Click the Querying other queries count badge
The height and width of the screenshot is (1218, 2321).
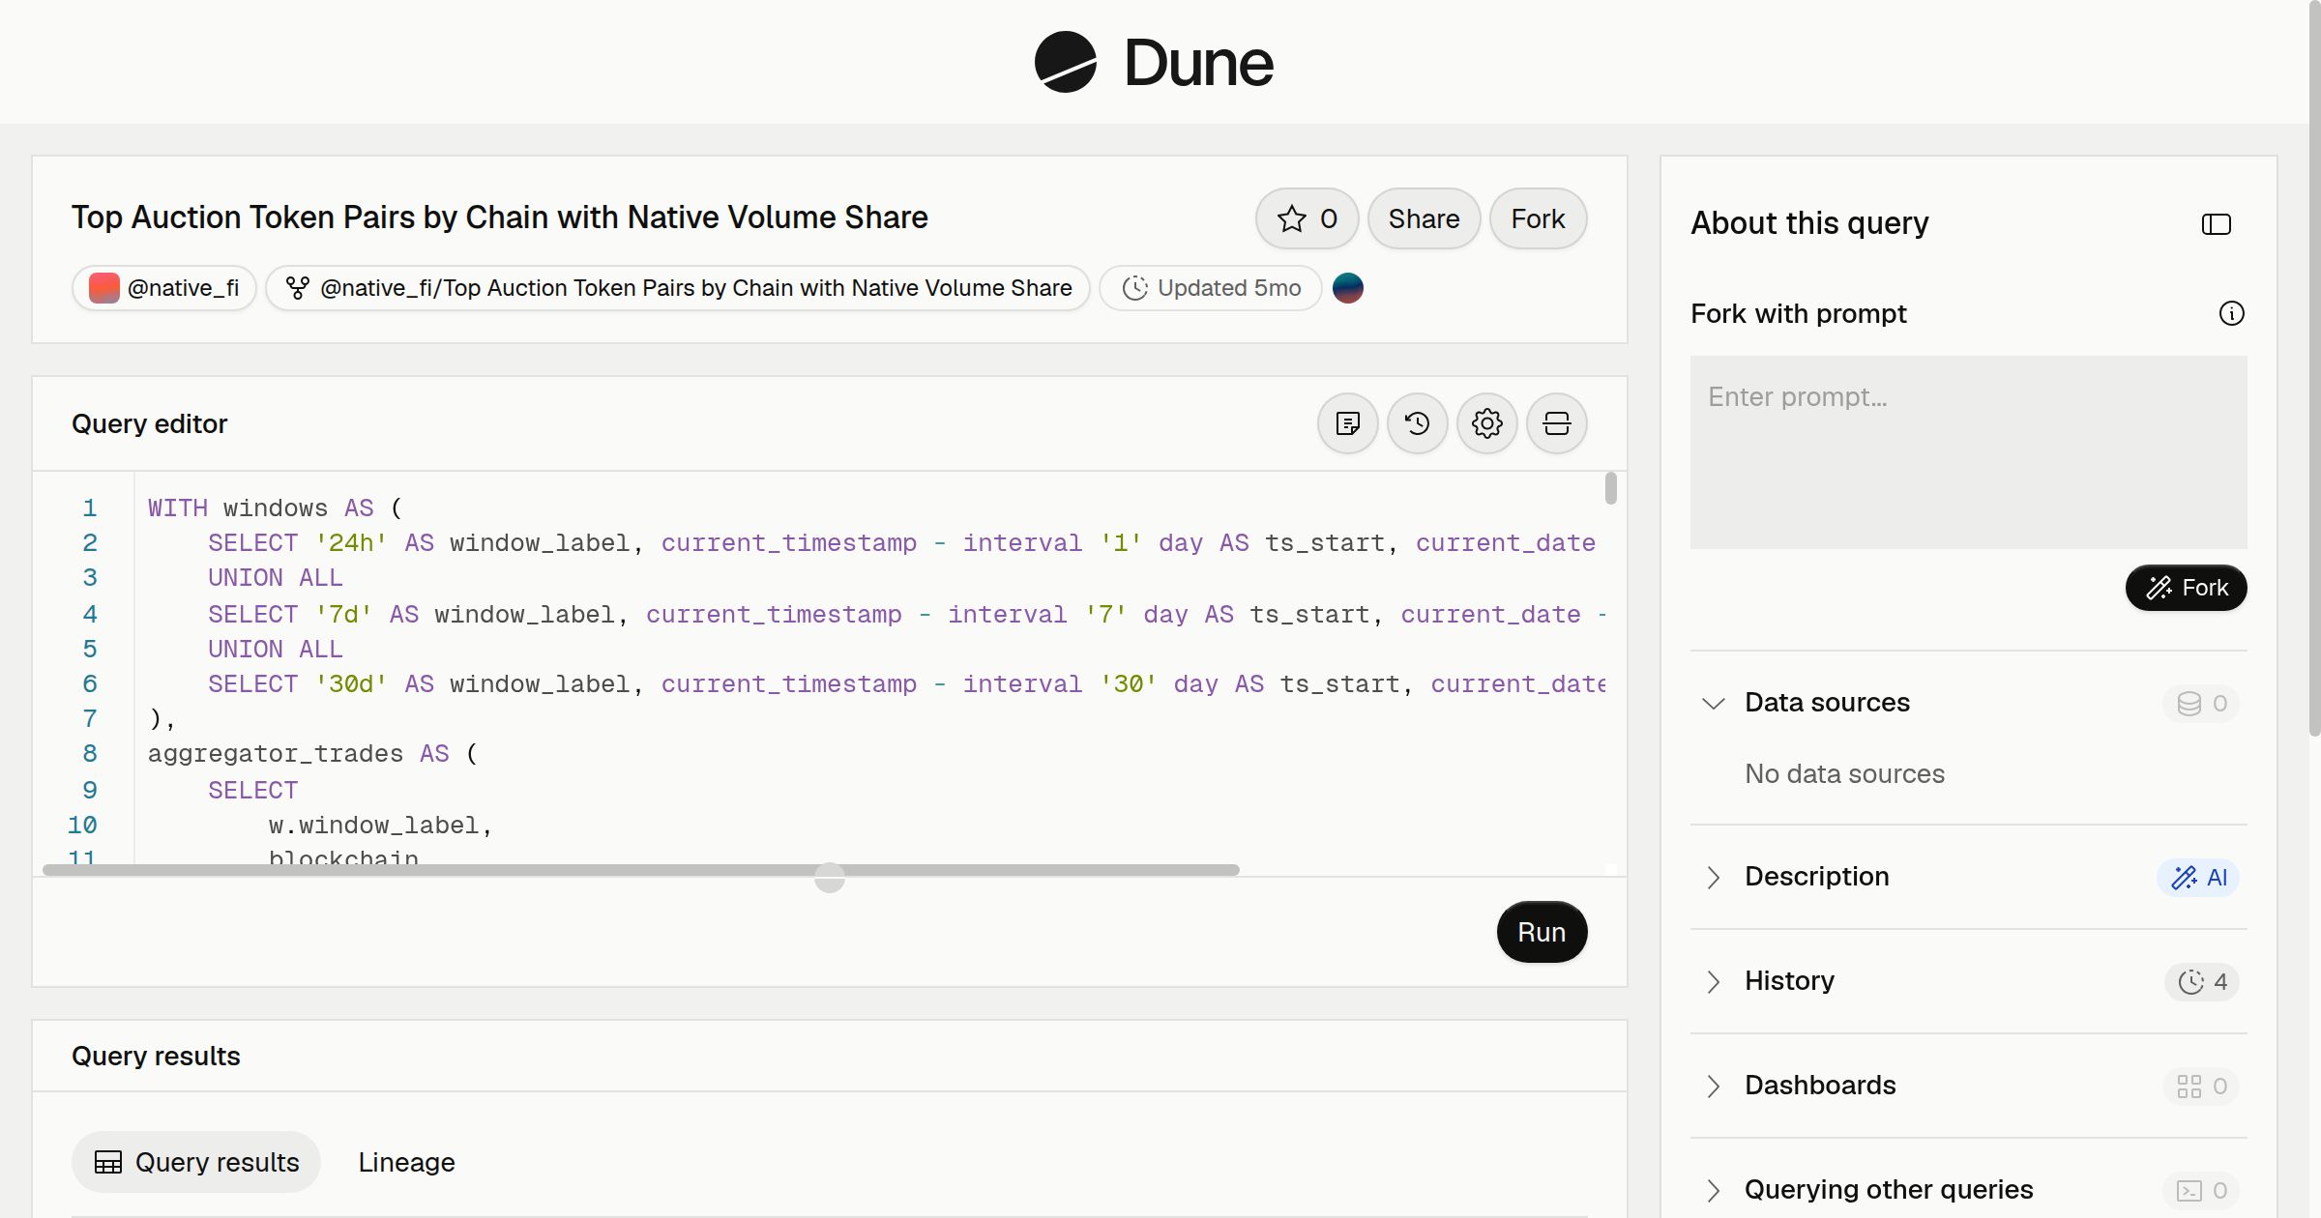[2201, 1190]
